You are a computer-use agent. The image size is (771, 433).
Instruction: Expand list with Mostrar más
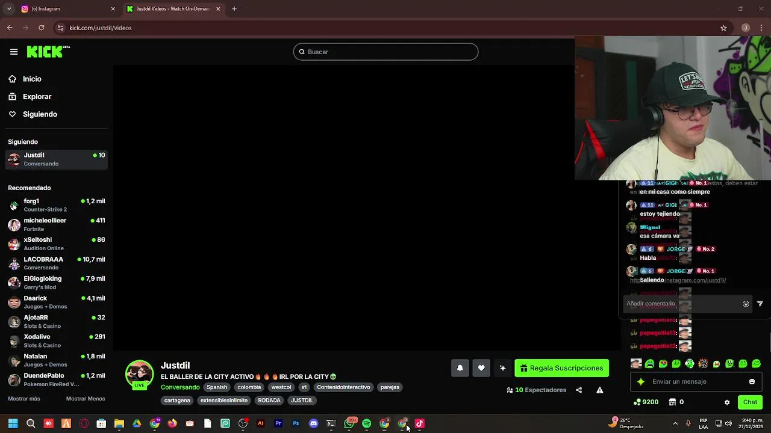24,399
